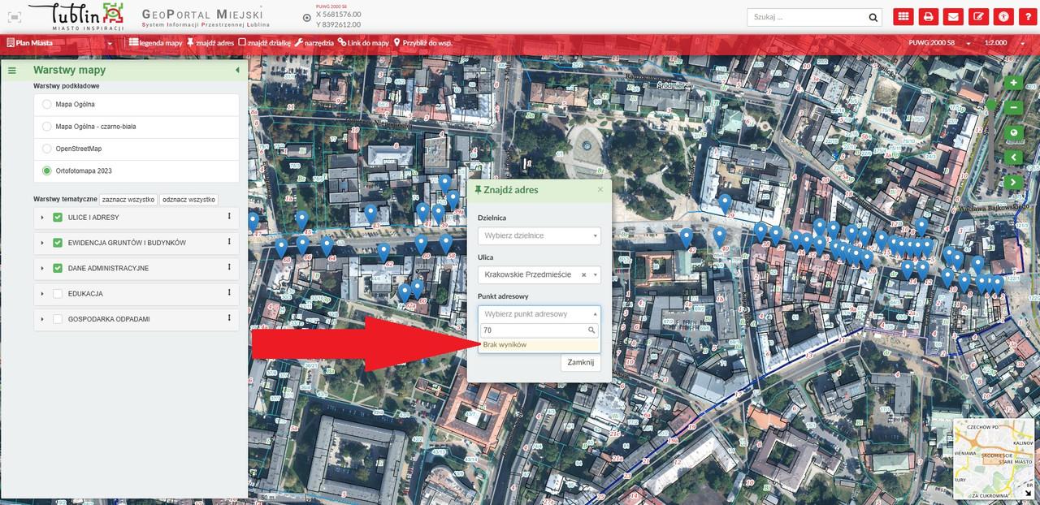Click odznacz wszystko button
This screenshot has width=1040, height=505.
point(188,199)
